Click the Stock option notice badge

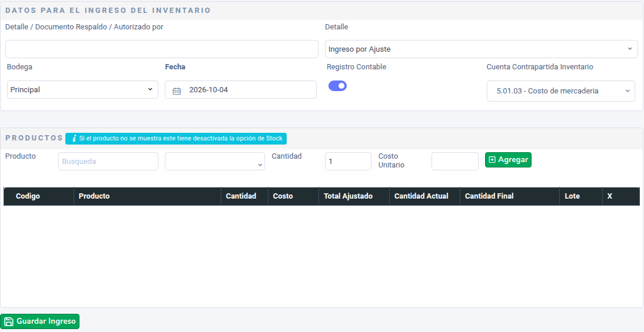(176, 139)
